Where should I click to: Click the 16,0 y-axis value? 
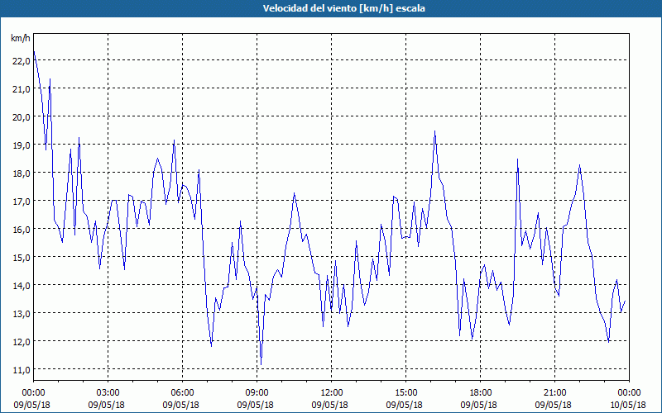(x=22, y=230)
